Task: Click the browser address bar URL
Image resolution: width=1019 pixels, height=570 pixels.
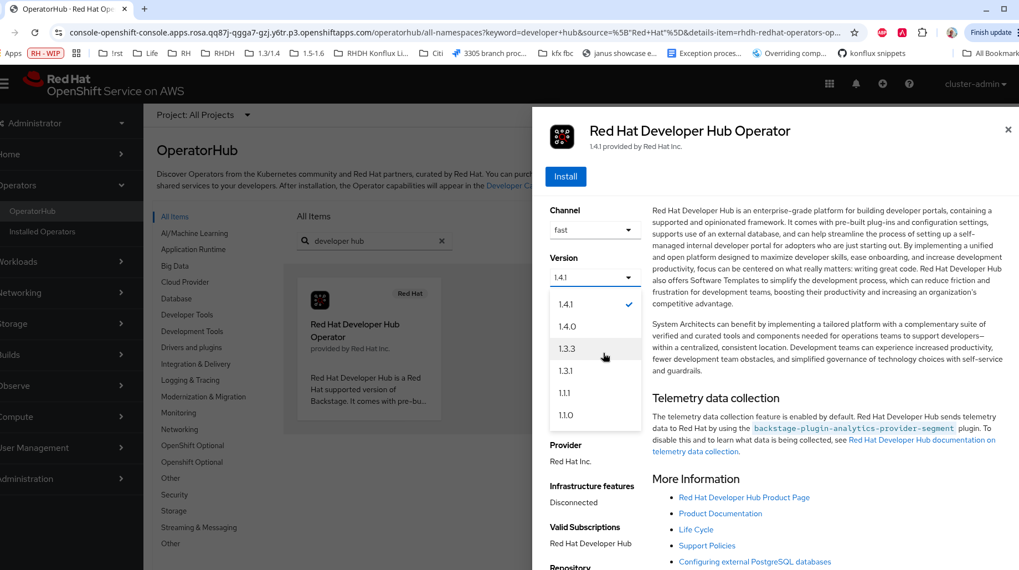Action: [x=455, y=33]
